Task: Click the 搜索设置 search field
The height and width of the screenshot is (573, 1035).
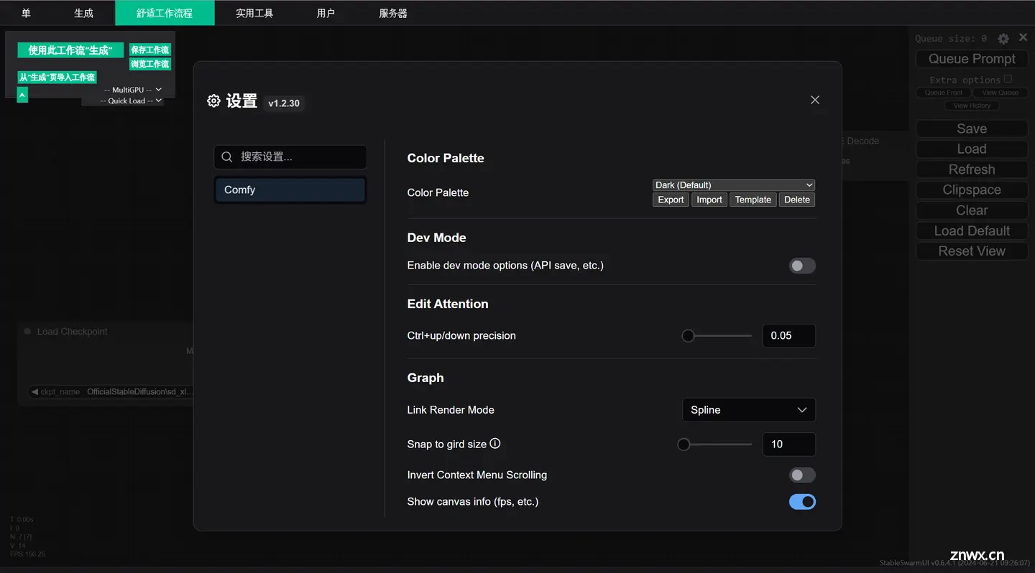Action: pos(290,157)
